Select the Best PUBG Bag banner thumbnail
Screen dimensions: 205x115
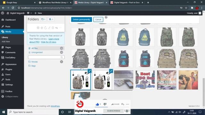pyautogui.click(x=145, y=80)
